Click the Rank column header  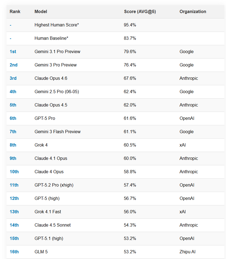(x=15, y=12)
